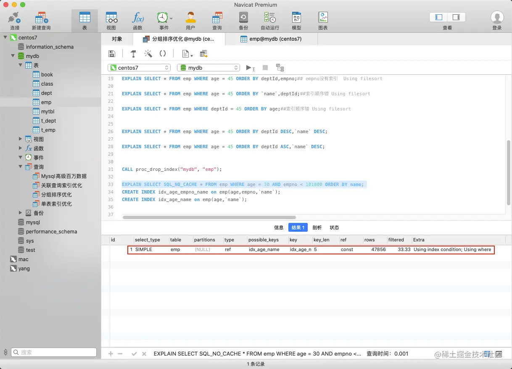Click the filtered column header
Image resolution: width=512 pixels, height=369 pixels.
pos(399,240)
